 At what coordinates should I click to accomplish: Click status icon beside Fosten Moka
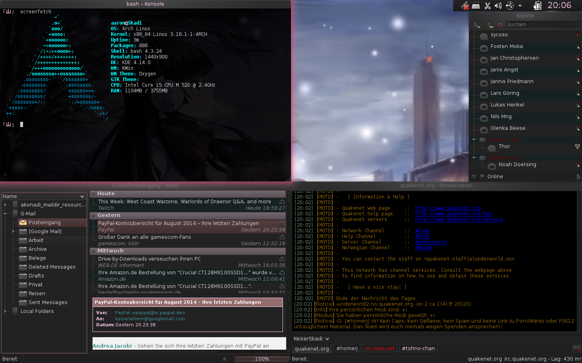click(x=483, y=48)
